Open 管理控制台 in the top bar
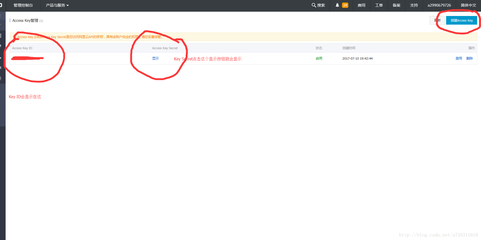The height and width of the screenshot is (240, 481). tap(23, 5)
